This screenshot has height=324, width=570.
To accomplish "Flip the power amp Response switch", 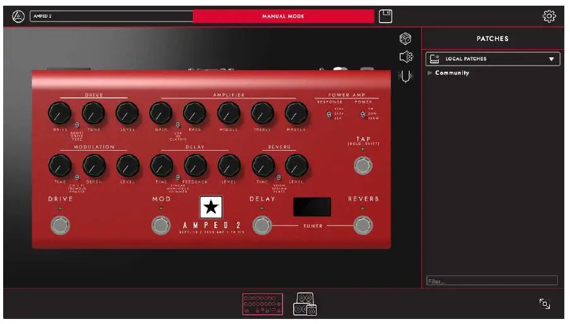I will tap(329, 115).
